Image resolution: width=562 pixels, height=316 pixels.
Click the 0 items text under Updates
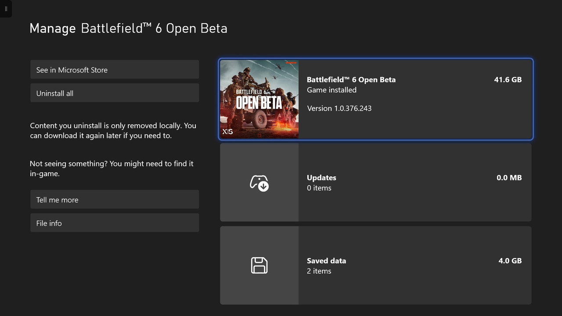[x=319, y=188]
